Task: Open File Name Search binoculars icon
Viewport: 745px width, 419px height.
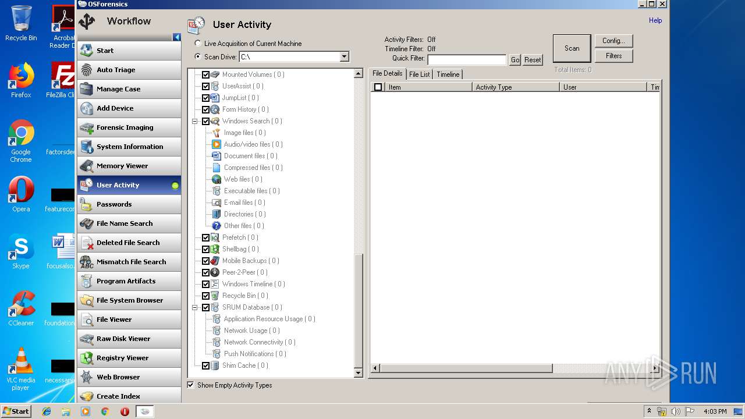Action: coord(87,223)
